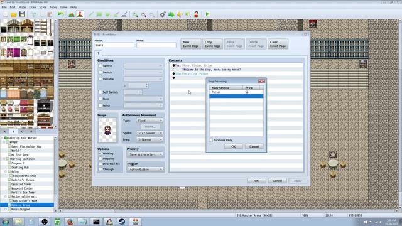The width and height of the screenshot is (402, 226).
Task: Select the Pencil draw tool
Action: click(x=90, y=14)
